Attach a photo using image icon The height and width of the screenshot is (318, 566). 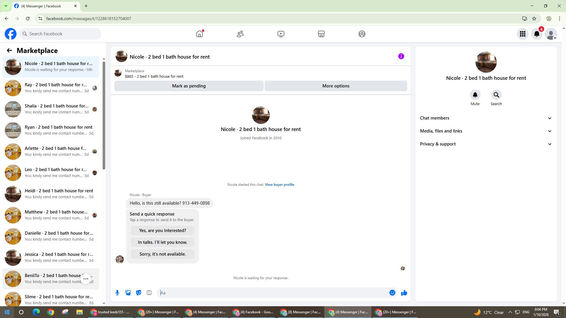(128, 293)
